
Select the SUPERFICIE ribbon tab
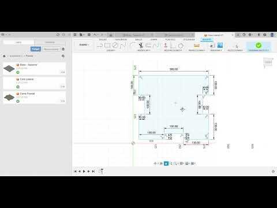click(x=121, y=39)
